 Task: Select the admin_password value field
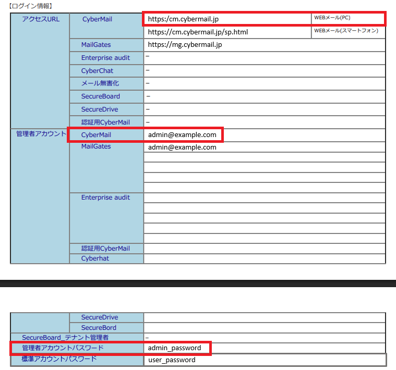(x=174, y=348)
